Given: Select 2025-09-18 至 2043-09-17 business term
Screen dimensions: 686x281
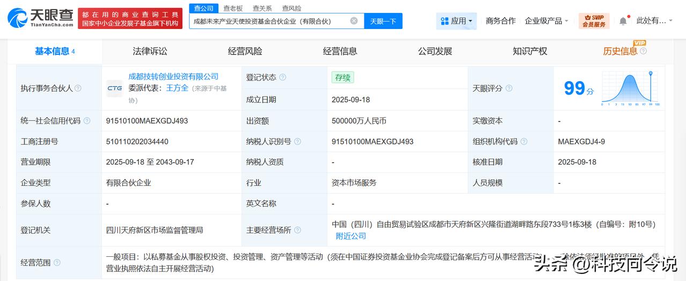Looking at the screenshot, I should (150, 162).
